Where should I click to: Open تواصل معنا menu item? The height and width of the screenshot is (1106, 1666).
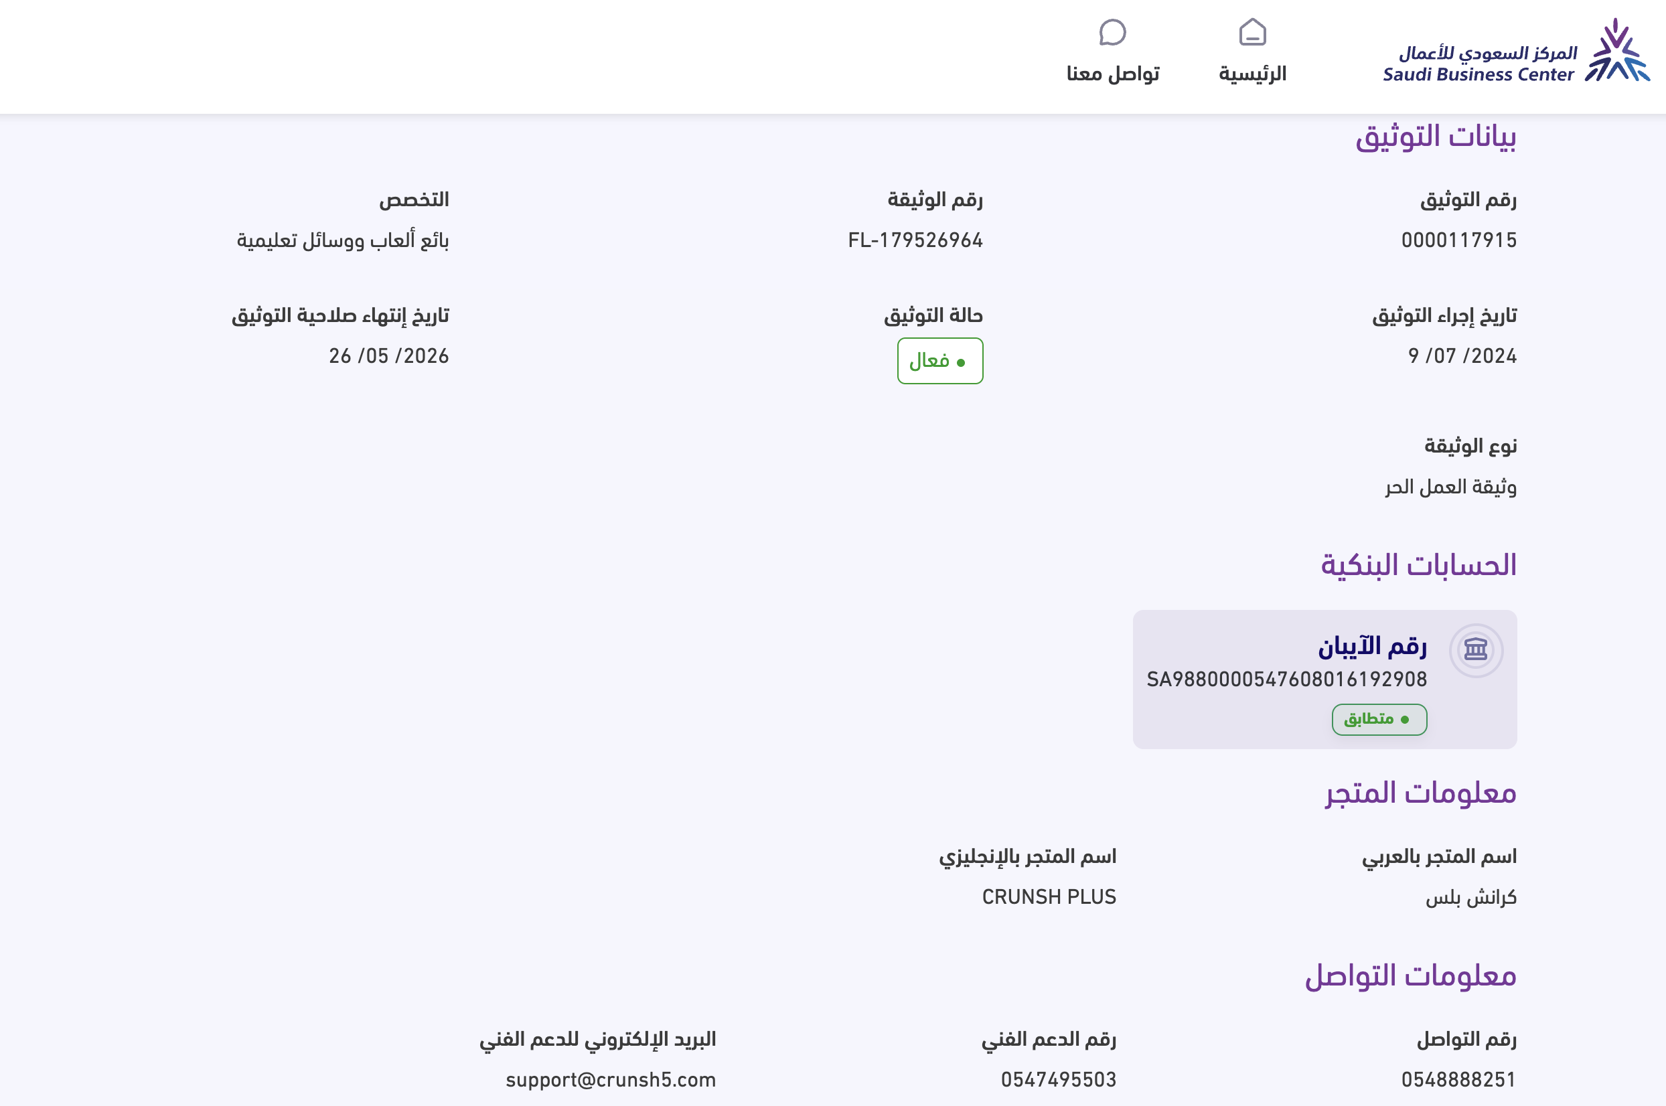[x=1112, y=74]
